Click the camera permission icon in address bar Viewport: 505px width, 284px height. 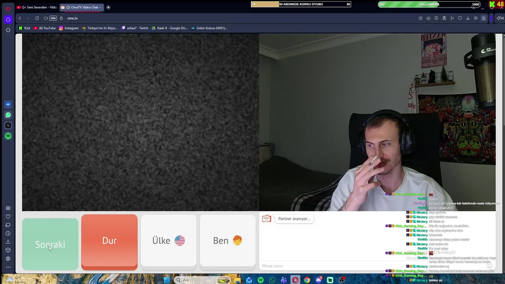46,18
